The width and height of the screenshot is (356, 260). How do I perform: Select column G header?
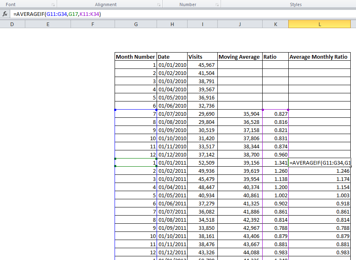(135, 24)
